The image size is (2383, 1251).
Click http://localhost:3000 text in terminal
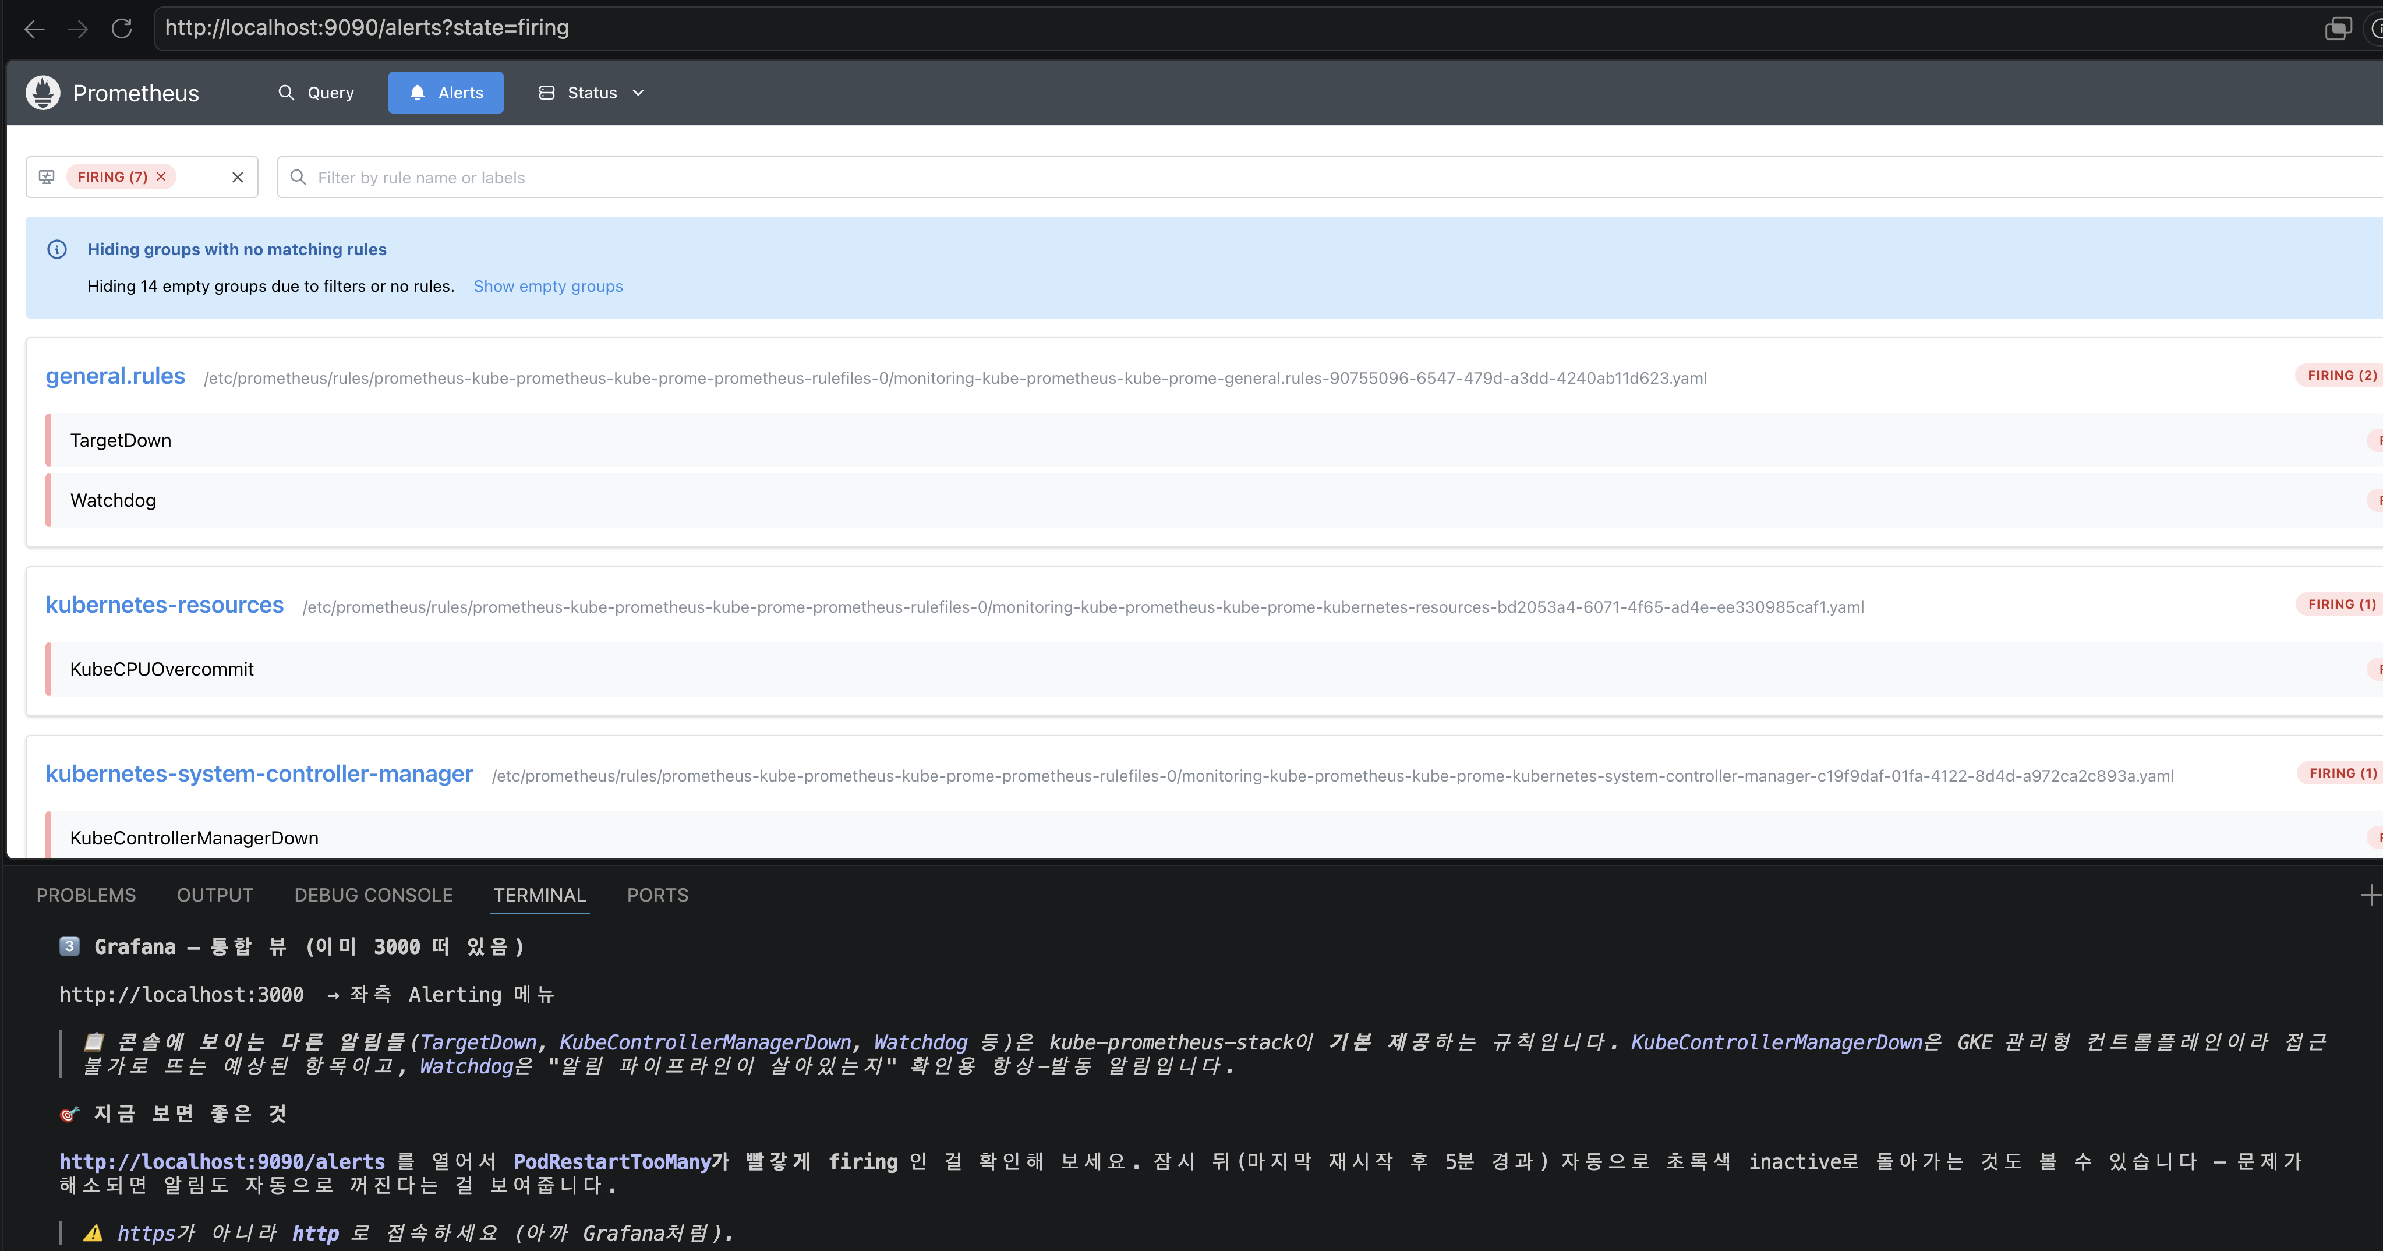[x=181, y=995]
